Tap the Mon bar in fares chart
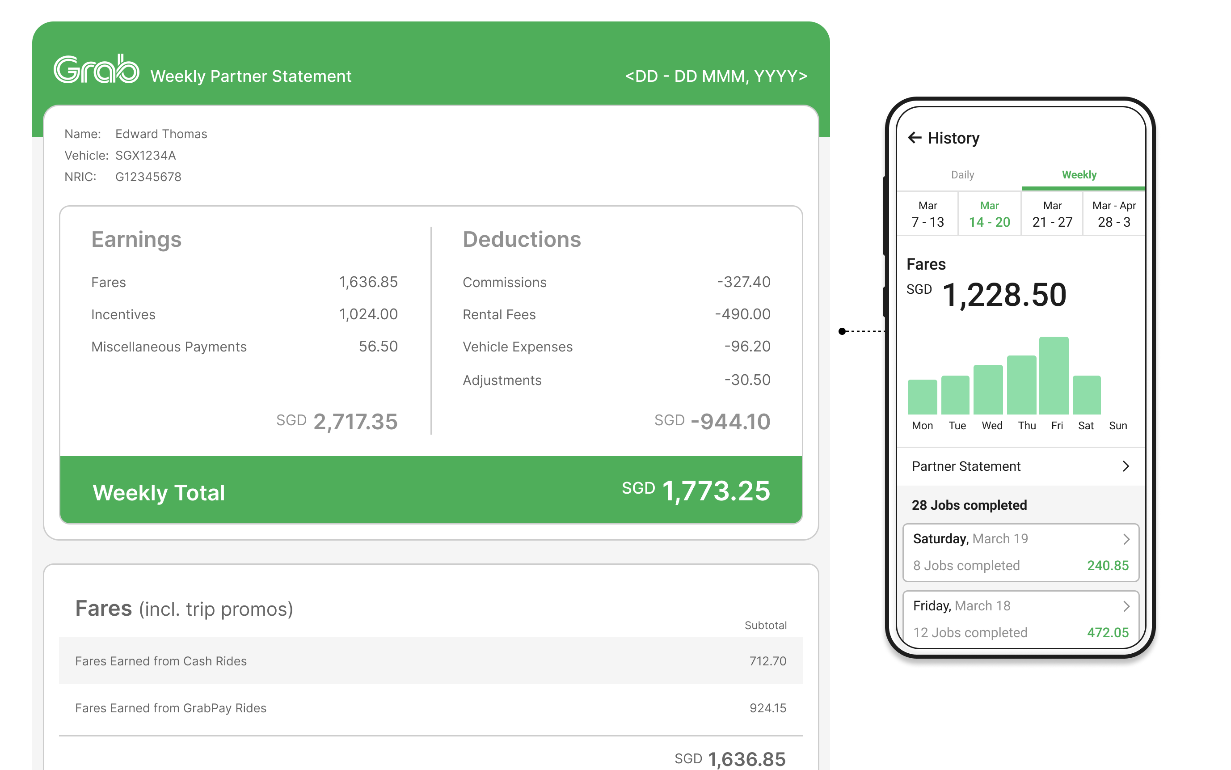 922,397
